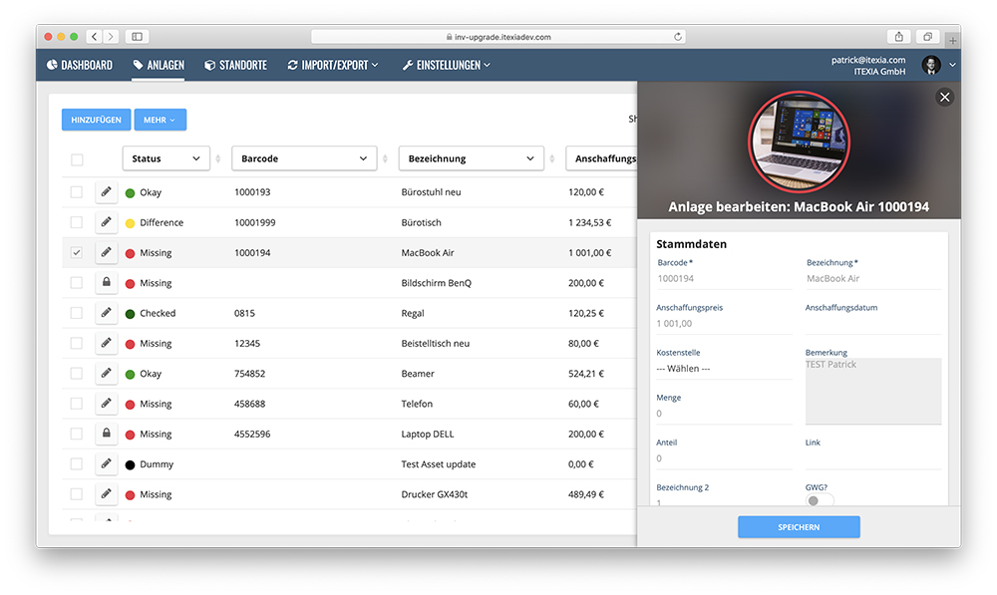Tick checkbox for Bürotisch row
997x595 pixels.
(77, 222)
